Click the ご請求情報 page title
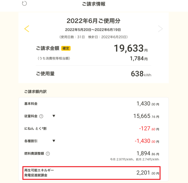188x183 pixels. (94, 4)
